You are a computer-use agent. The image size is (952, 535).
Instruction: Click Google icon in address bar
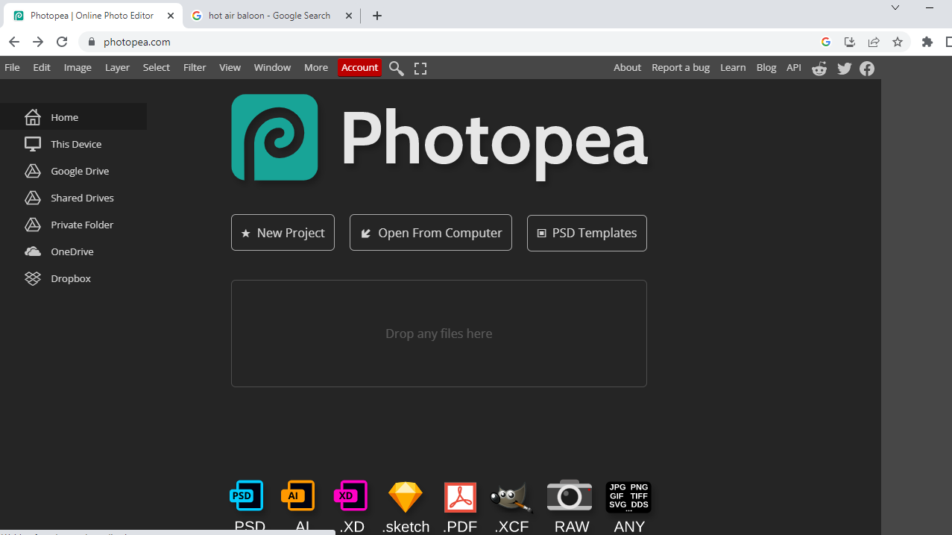click(825, 42)
